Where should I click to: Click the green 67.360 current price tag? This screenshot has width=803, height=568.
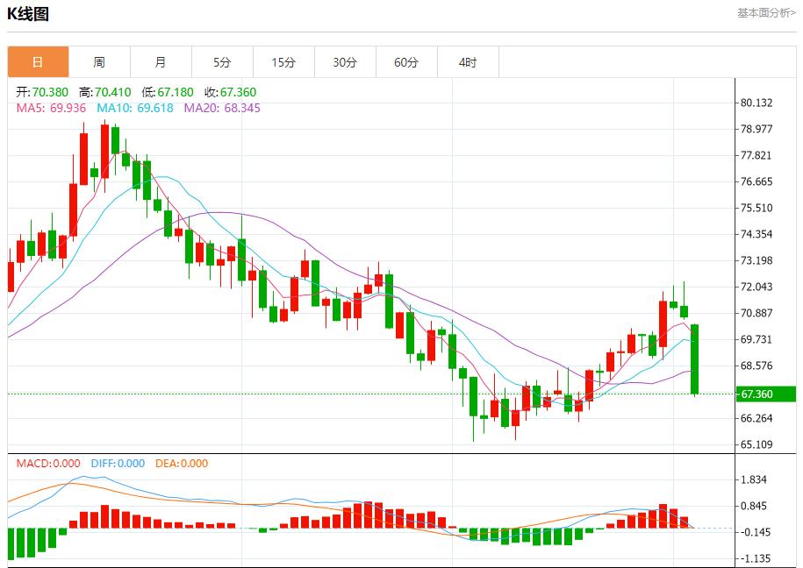coord(764,394)
